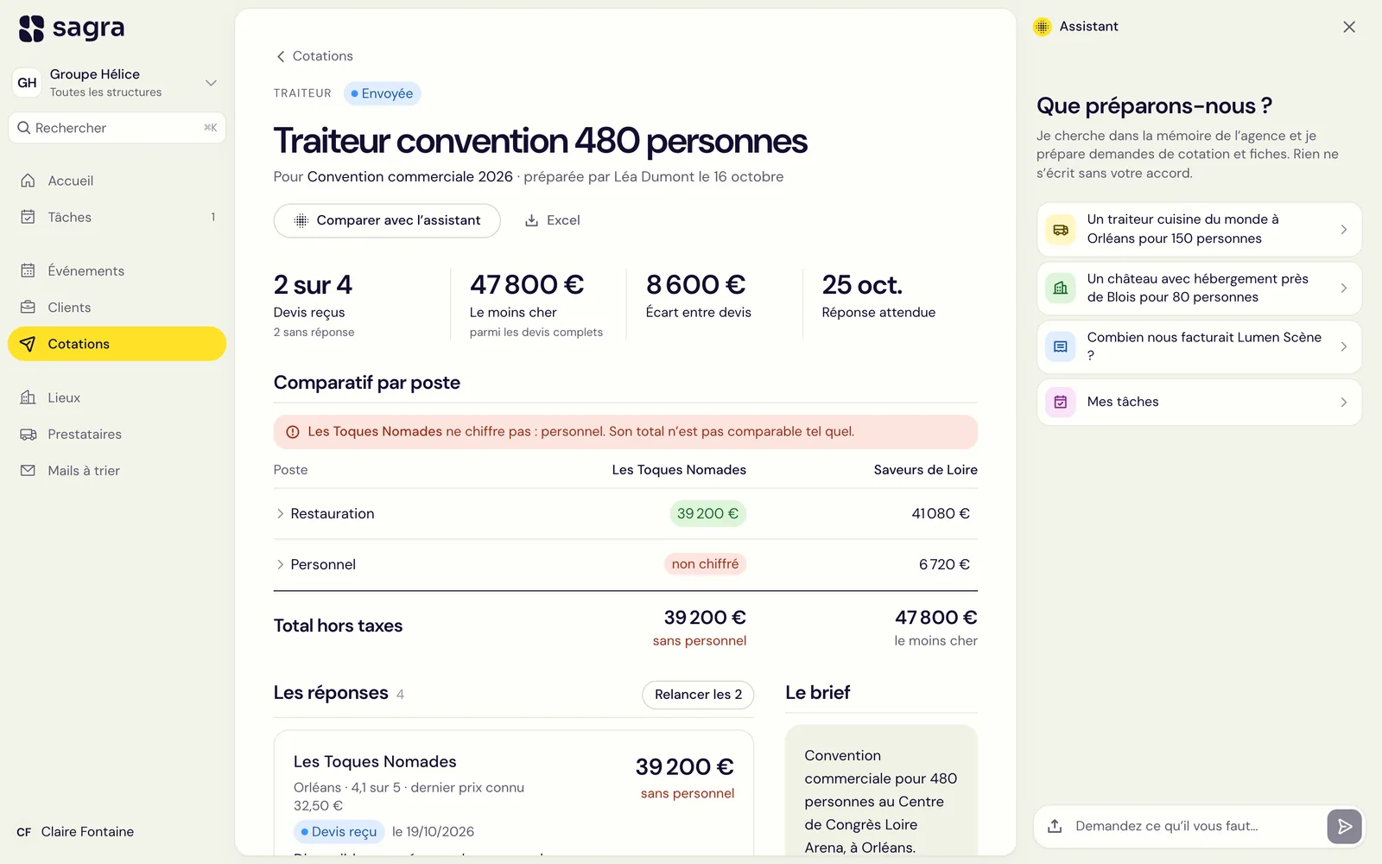Open chevron on Mes tâches suggestion
Viewport: 1382px width, 864px height.
click(1343, 403)
